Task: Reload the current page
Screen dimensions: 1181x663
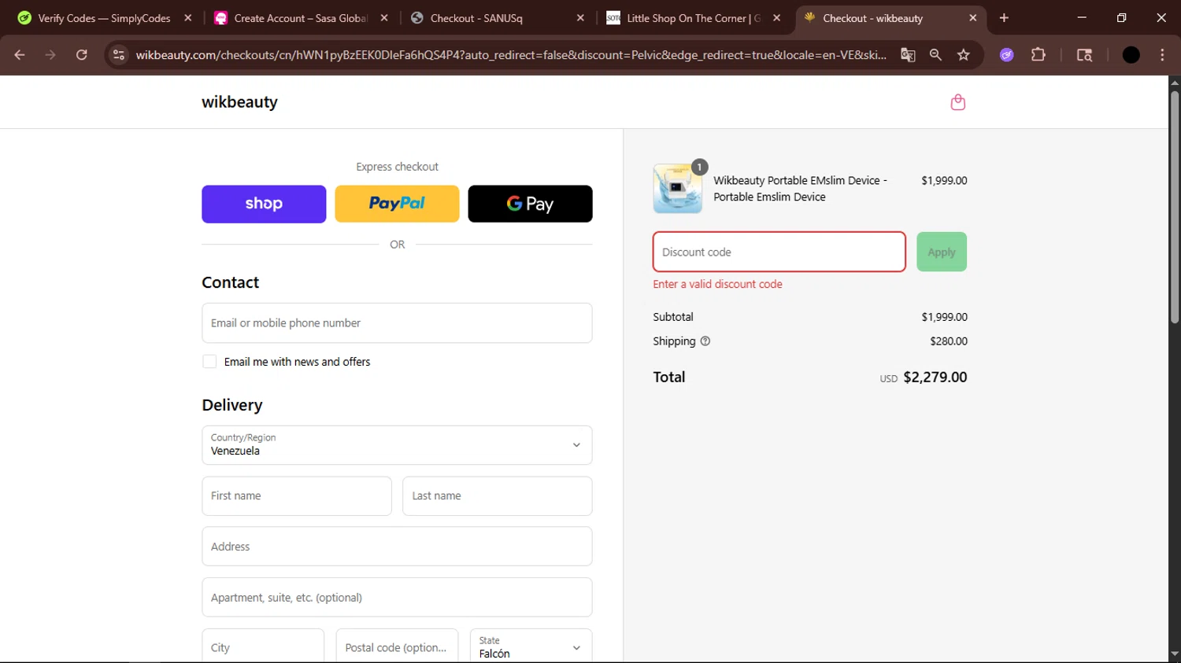Action: 82,55
